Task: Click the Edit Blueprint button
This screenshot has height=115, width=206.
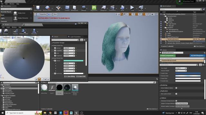Action: (197, 56)
